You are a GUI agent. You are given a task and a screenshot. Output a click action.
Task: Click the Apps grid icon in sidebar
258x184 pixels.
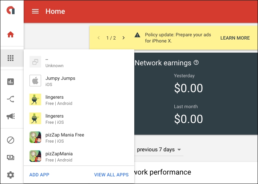[x=11, y=58]
